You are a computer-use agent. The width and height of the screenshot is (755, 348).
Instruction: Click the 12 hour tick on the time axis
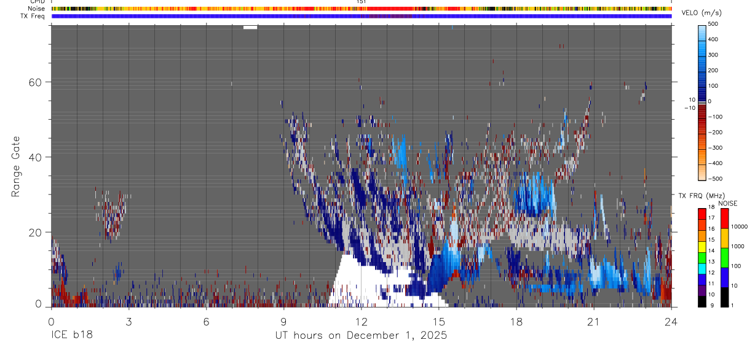pos(362,320)
